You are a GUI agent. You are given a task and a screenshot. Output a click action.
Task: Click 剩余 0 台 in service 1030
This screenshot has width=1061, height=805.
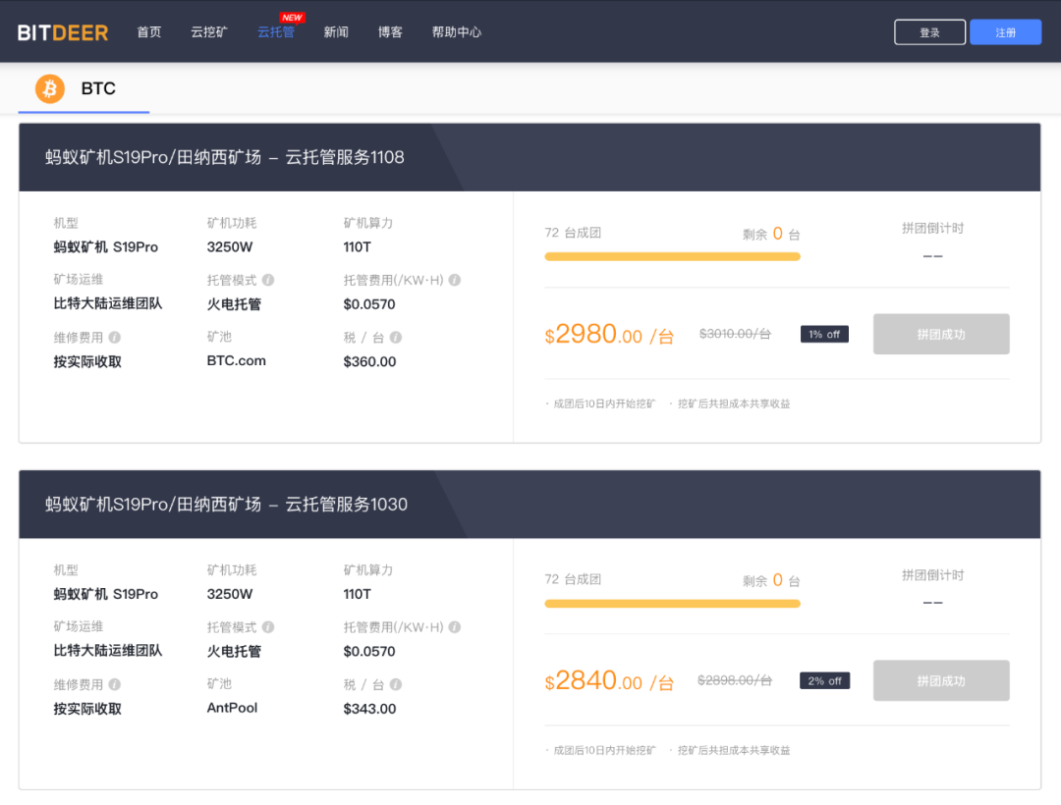pyautogui.click(x=771, y=580)
